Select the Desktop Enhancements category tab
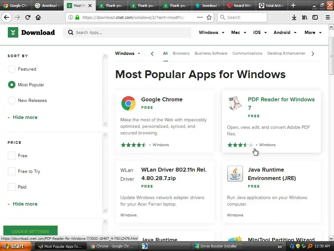The image size is (334, 251). pyautogui.click(x=286, y=53)
